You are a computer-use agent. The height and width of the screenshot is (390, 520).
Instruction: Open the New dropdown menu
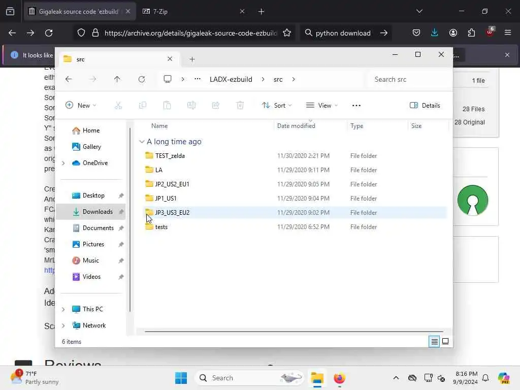[x=81, y=106]
